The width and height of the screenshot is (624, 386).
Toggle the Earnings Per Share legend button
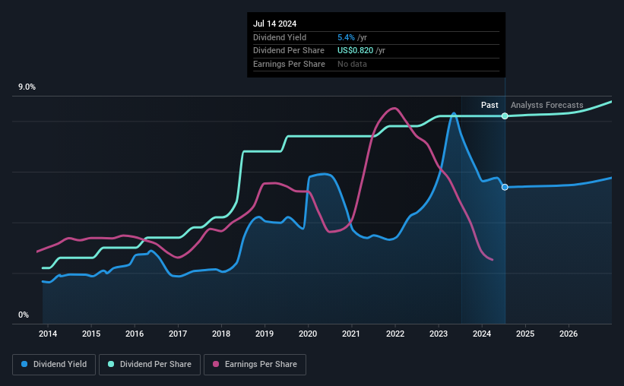pyautogui.click(x=255, y=365)
